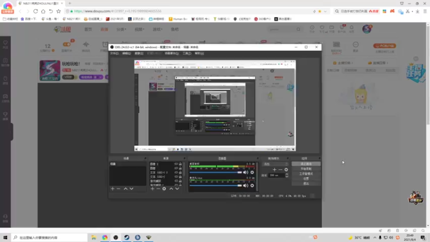Open desktop audio settings gear in mixer

252,172
